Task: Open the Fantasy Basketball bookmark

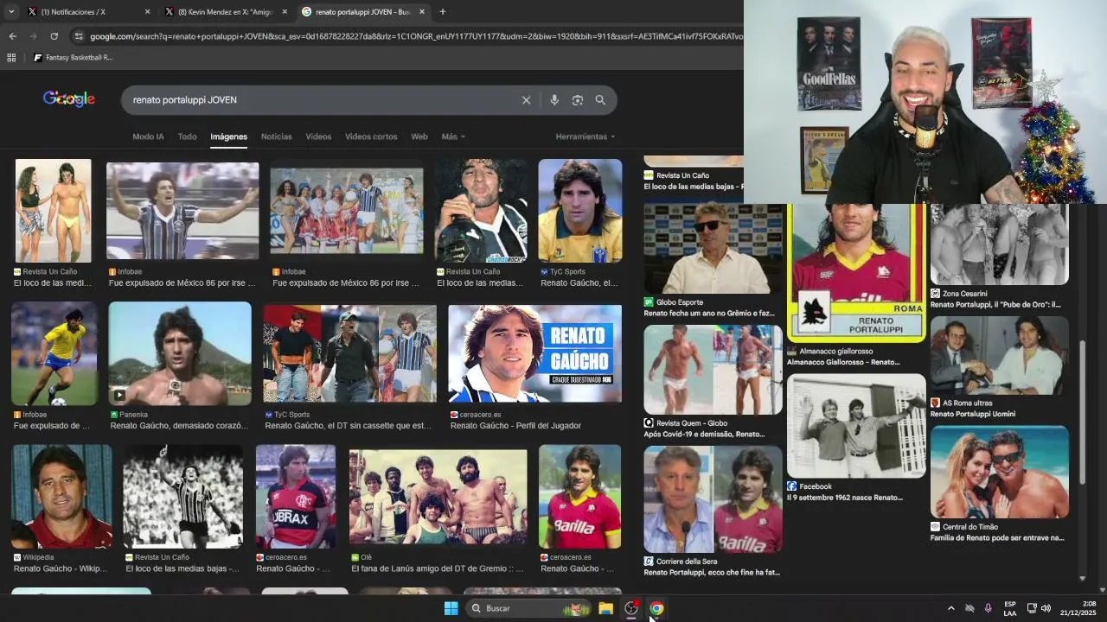Action: click(x=73, y=58)
